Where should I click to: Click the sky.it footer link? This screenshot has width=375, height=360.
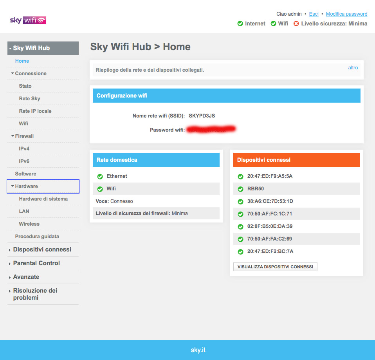[198, 350]
